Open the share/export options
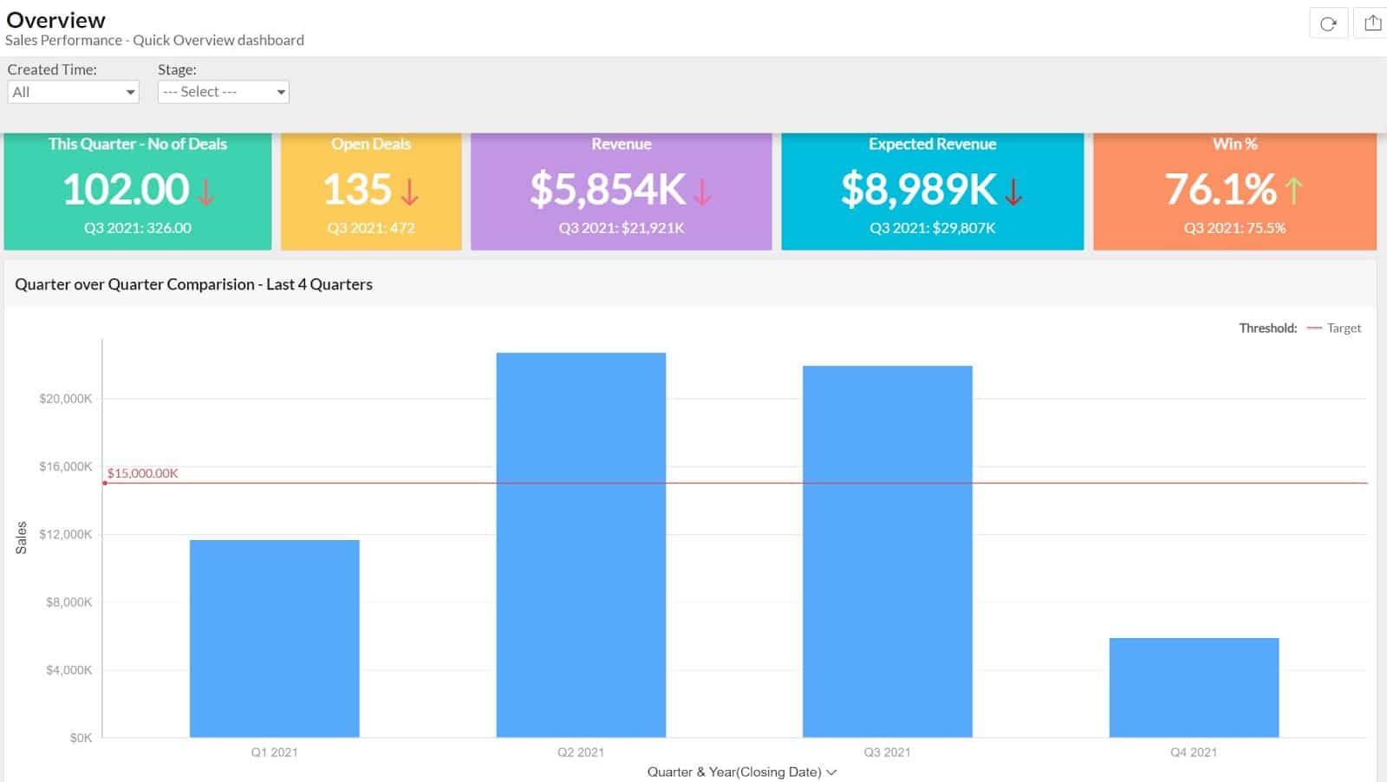The width and height of the screenshot is (1387, 782). [1372, 23]
